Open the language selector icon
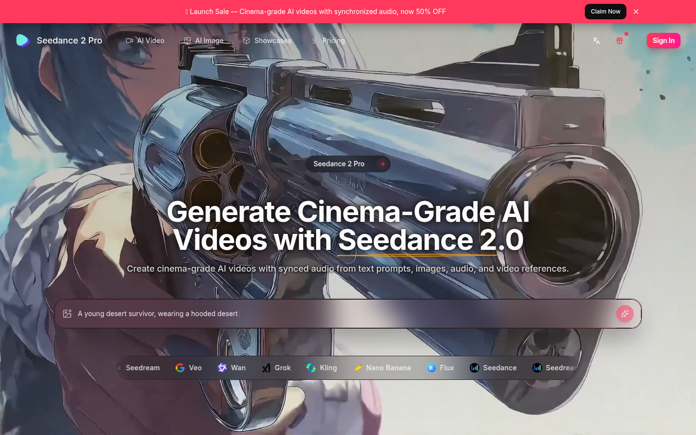Image resolution: width=696 pixels, height=435 pixels. pyautogui.click(x=596, y=41)
